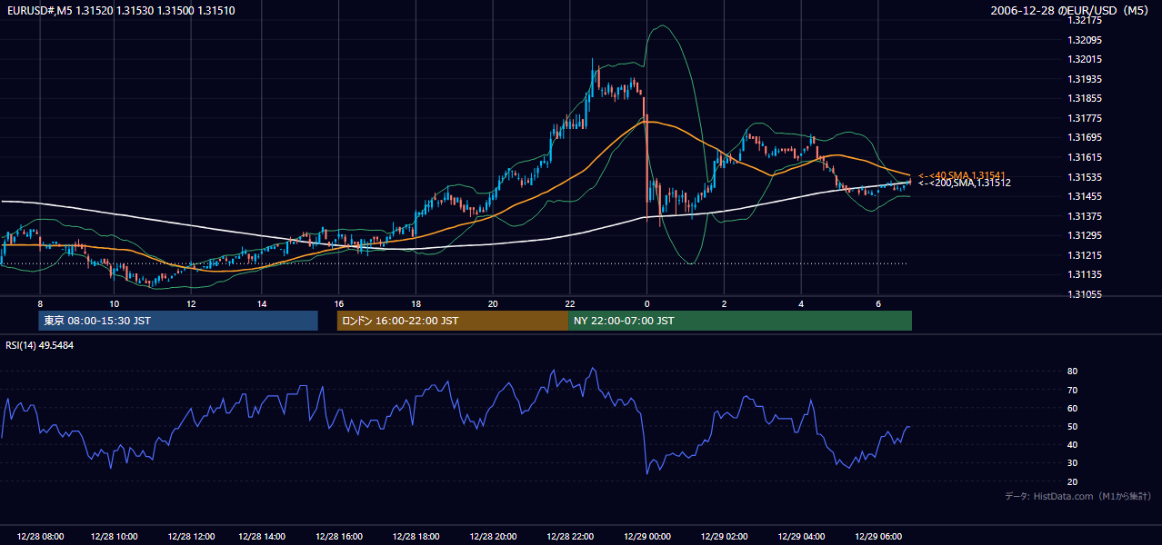Select the 東京 08:00-15:30 JST session bar

[178, 321]
